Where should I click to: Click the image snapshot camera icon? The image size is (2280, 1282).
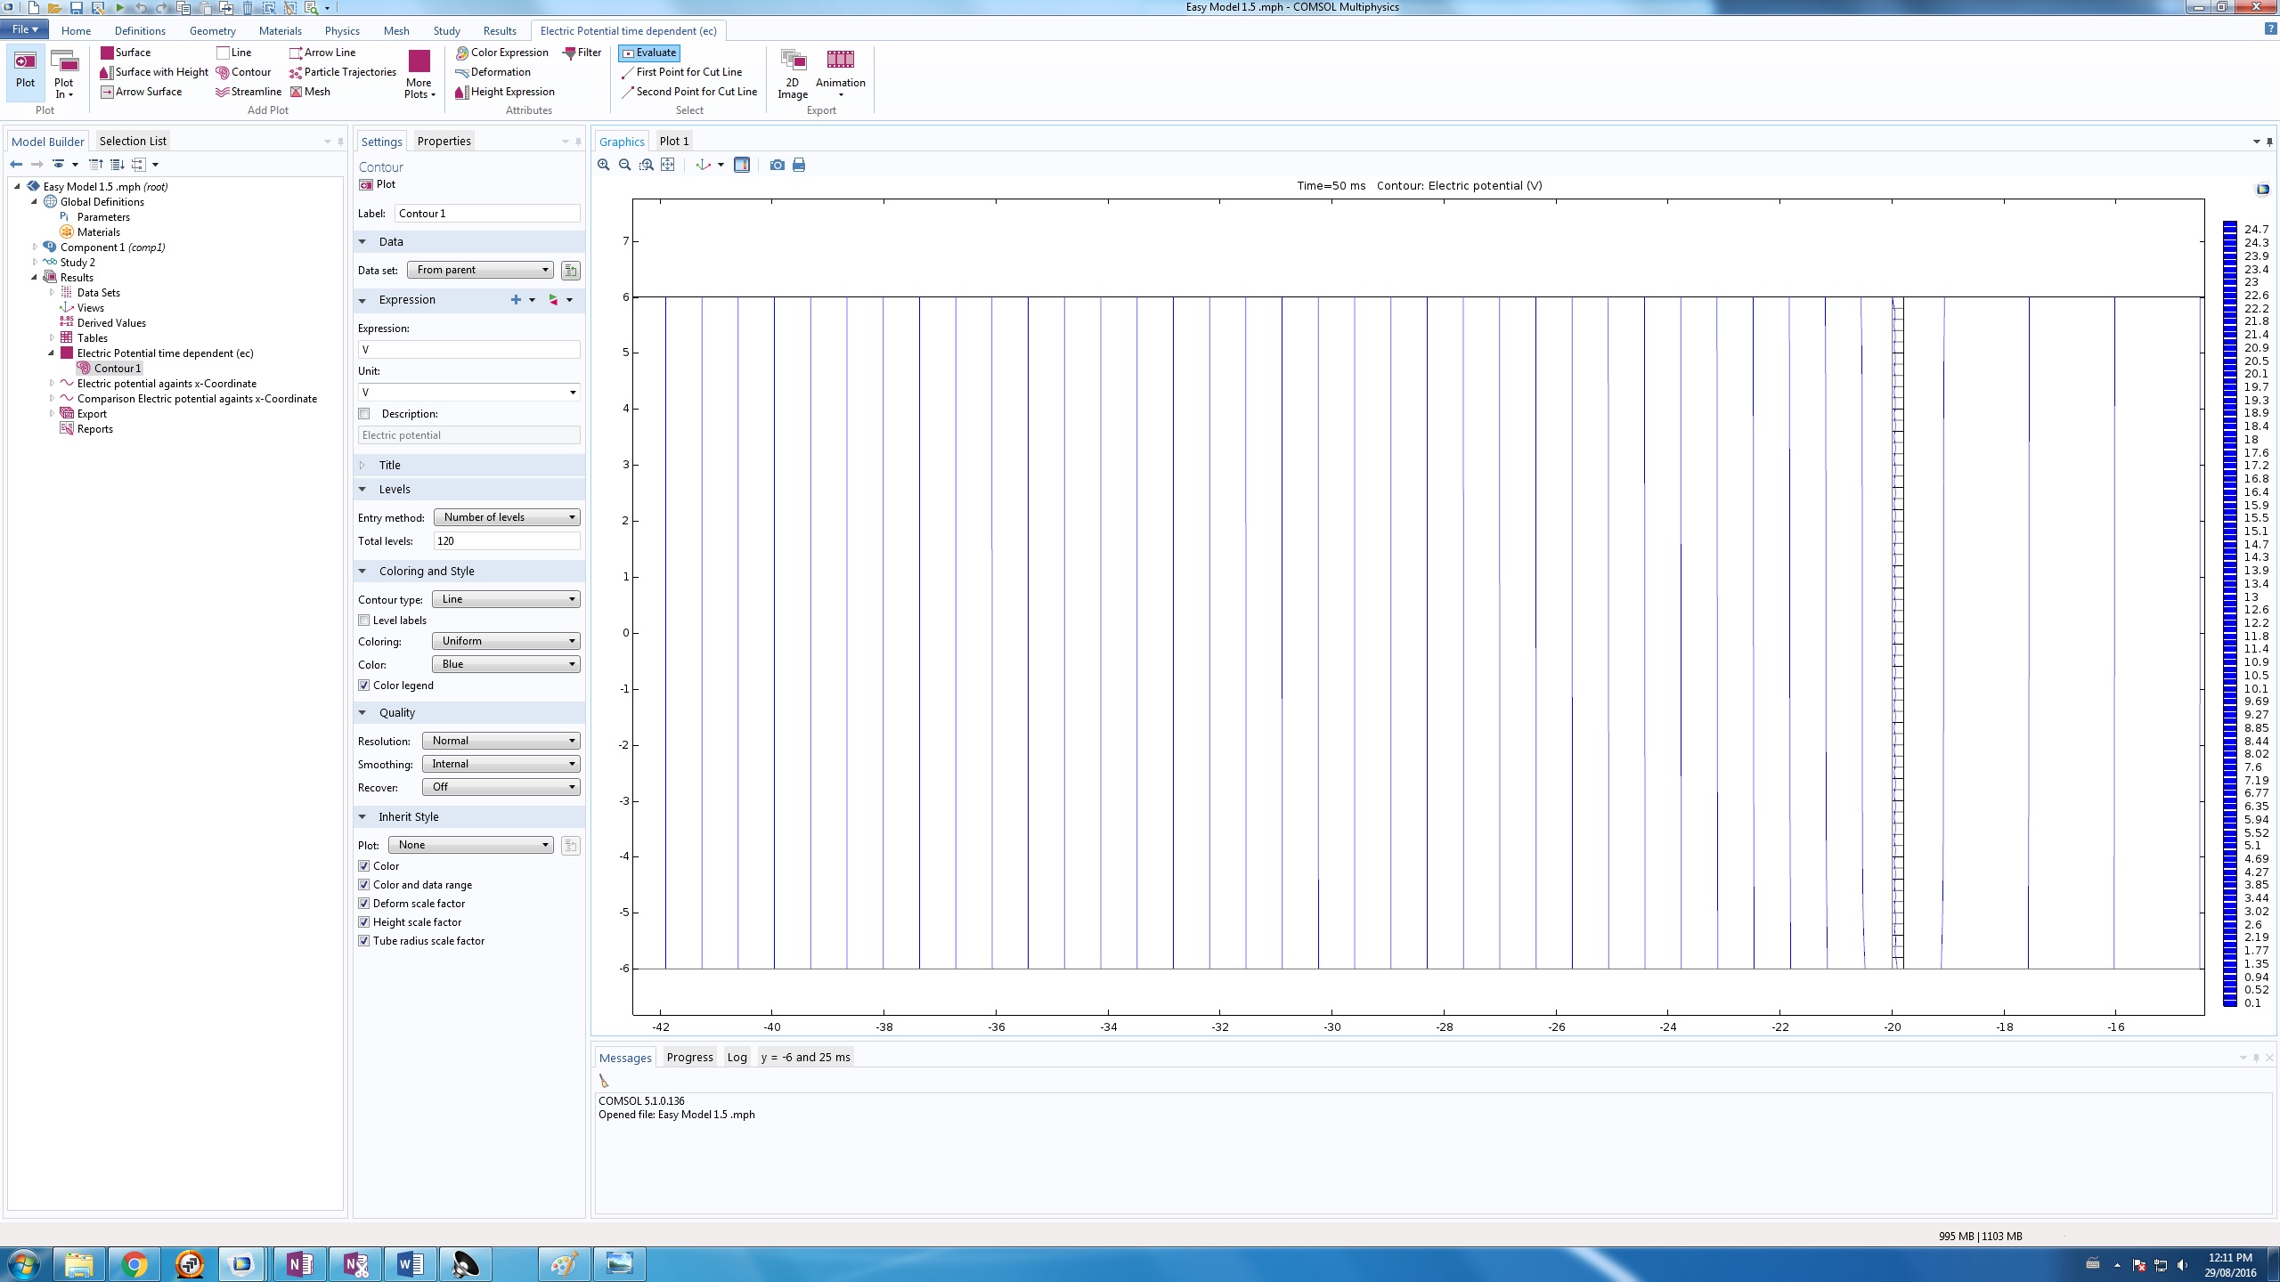click(x=777, y=165)
